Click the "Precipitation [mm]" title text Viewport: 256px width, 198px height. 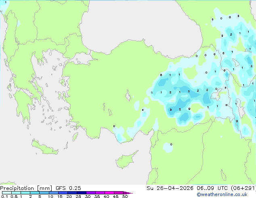pos(26,188)
